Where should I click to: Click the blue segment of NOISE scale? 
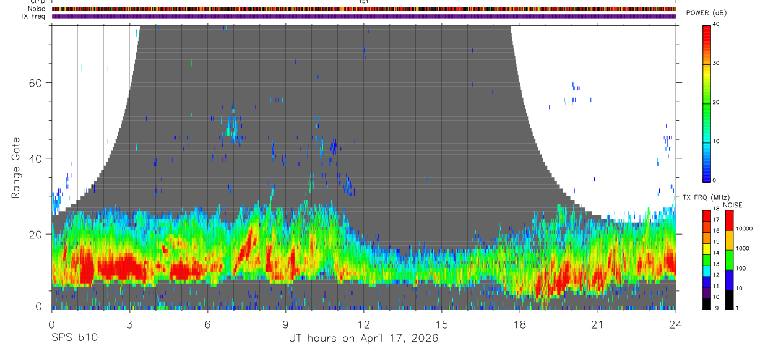tap(729, 280)
